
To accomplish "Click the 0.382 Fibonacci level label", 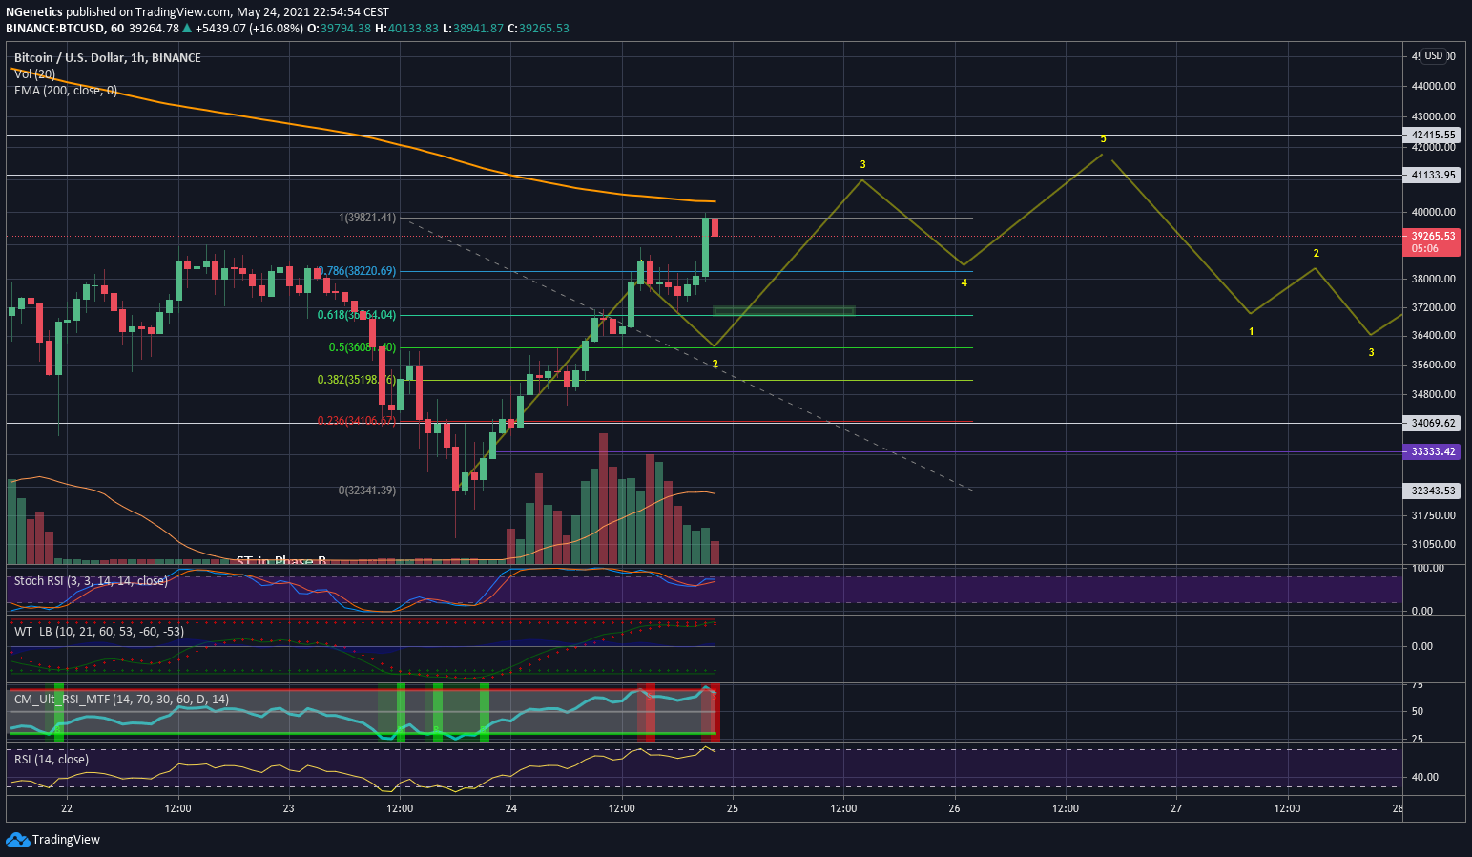I will tap(357, 380).
